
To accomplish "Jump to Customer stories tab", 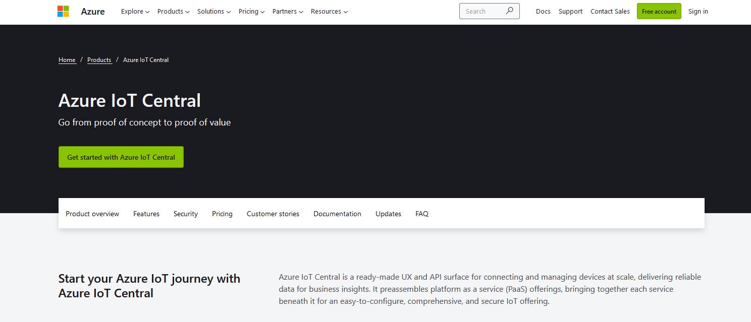I will click(x=273, y=214).
